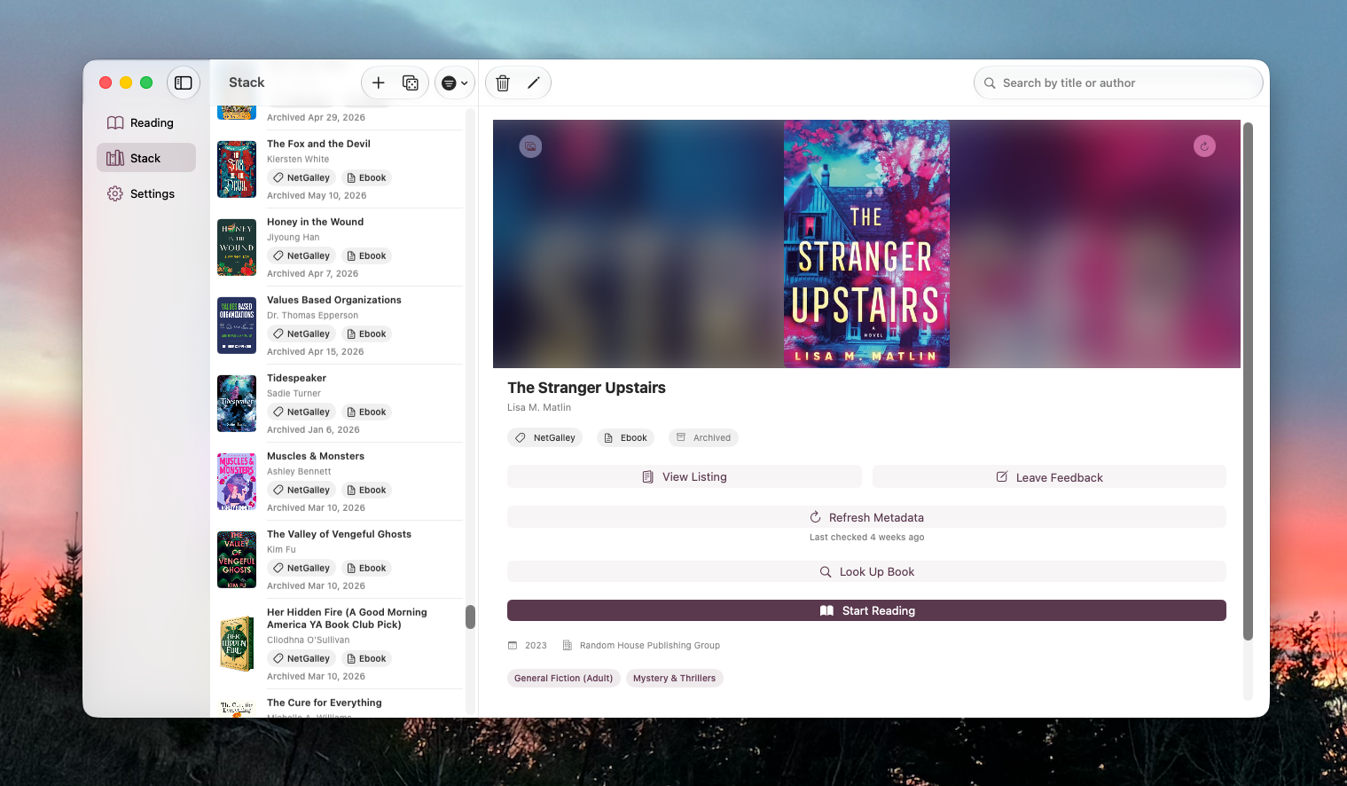Select The Fox and the Devil cover thumbnail
Viewport: 1347px width, 786px height.
(x=237, y=169)
